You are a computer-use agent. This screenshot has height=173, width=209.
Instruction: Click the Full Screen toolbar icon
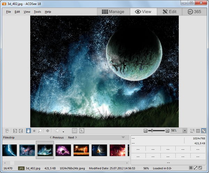47,131
